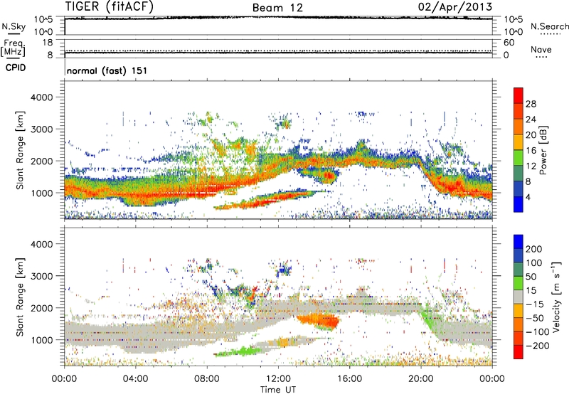Click the 12:00 time tick label
The height and width of the screenshot is (394, 569).
click(x=278, y=379)
